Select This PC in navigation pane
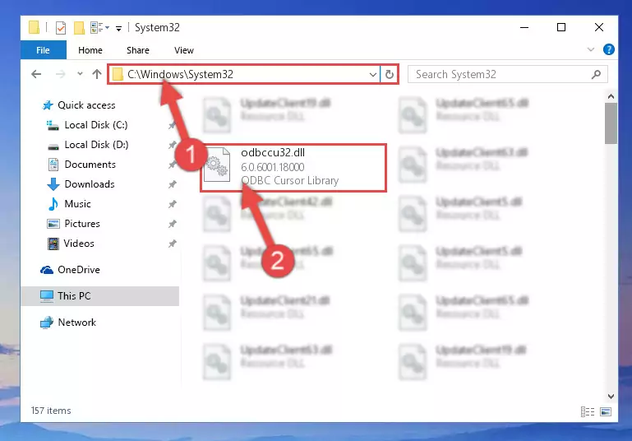This screenshot has width=632, height=441. point(100,296)
